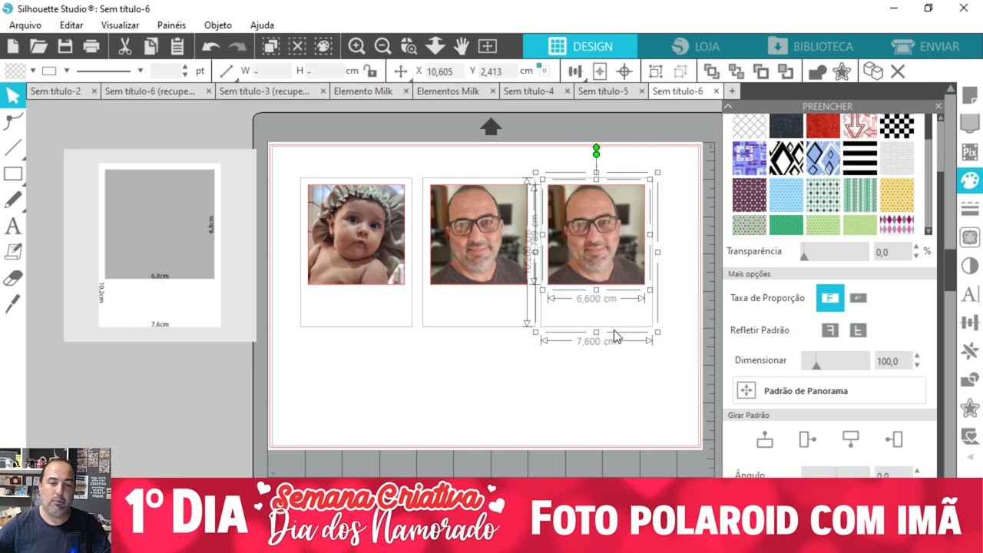Select the Eraser tool
983x553 pixels.
[x=12, y=278]
